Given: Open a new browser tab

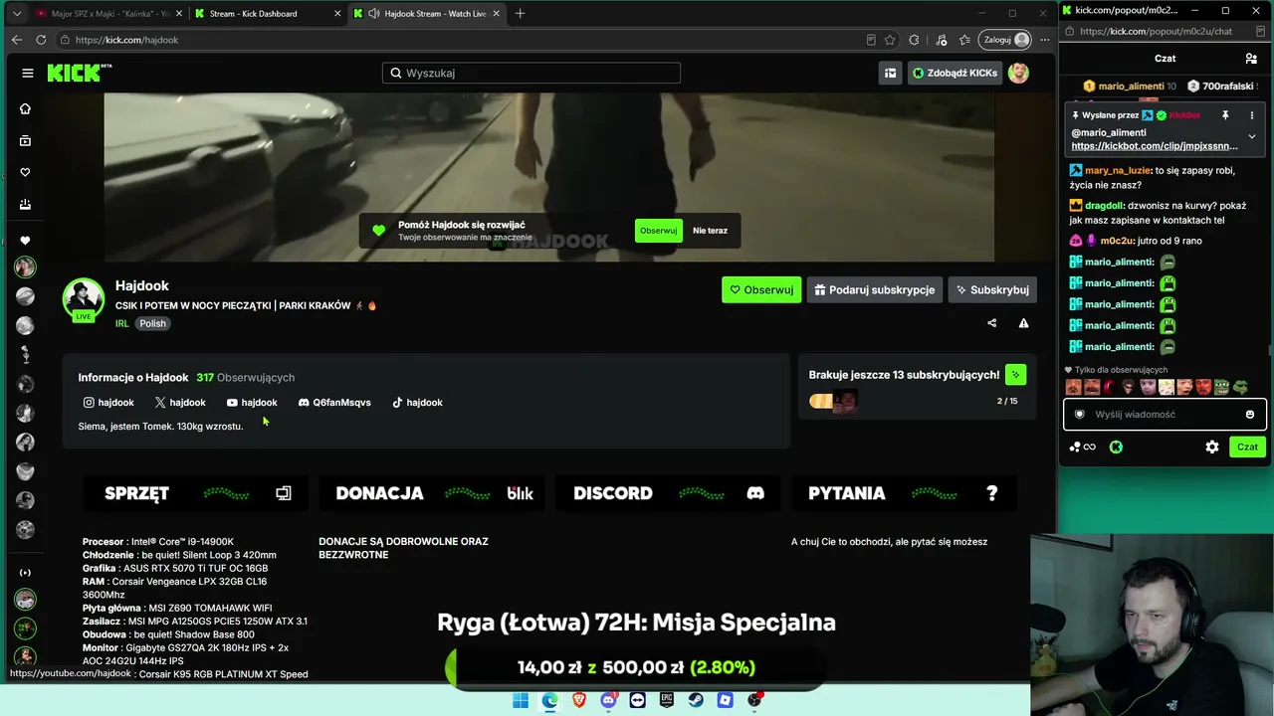Looking at the screenshot, I should pos(520,14).
